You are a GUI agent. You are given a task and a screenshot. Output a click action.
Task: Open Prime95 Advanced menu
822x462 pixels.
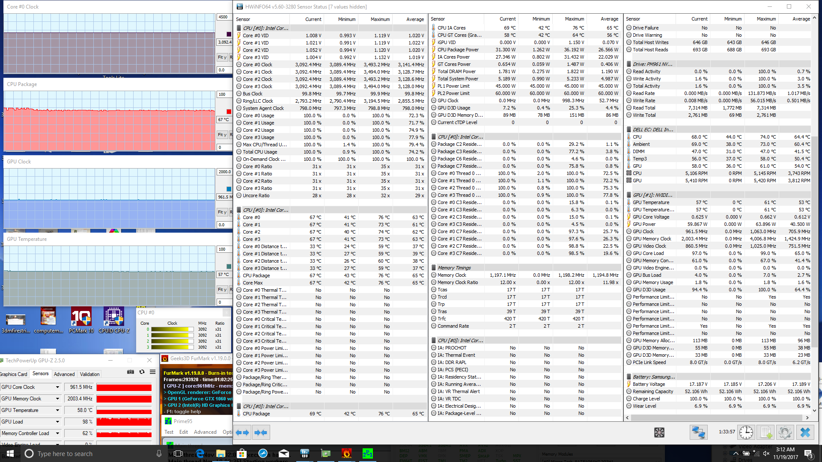tap(205, 432)
